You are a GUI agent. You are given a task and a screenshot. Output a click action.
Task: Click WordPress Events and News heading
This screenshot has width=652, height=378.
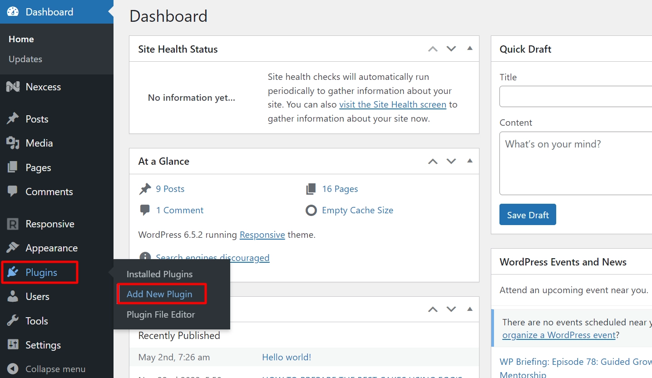(563, 262)
